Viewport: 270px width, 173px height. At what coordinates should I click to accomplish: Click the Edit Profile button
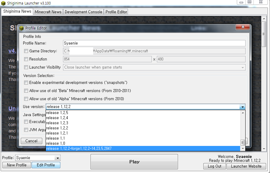46,165
